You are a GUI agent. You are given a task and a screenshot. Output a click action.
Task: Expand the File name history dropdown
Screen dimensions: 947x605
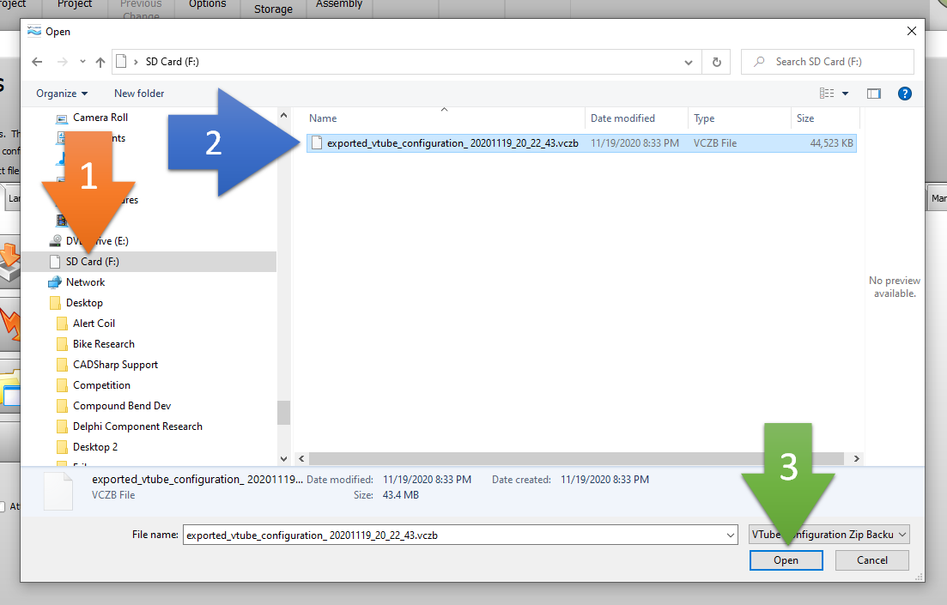730,535
